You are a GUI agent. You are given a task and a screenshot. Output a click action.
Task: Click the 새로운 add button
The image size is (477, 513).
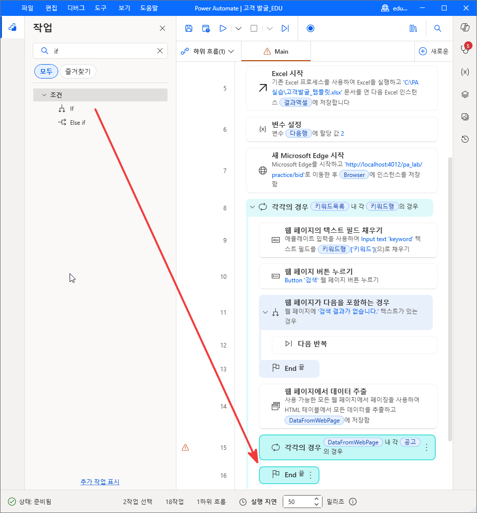pyautogui.click(x=433, y=51)
